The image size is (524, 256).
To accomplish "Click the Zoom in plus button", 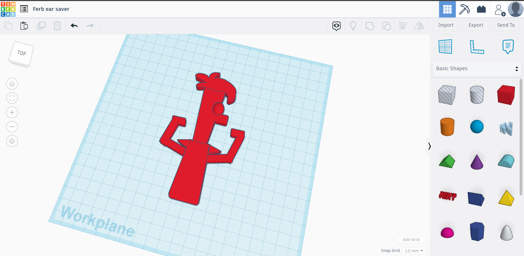I will pos(12,112).
